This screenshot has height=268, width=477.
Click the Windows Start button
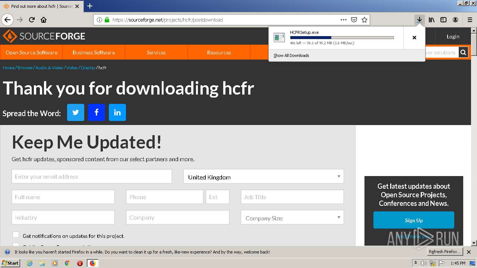coord(10,263)
